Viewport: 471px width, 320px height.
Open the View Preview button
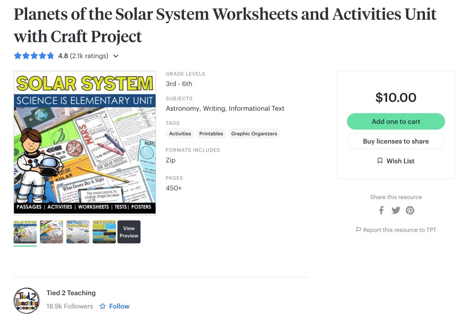tap(129, 232)
